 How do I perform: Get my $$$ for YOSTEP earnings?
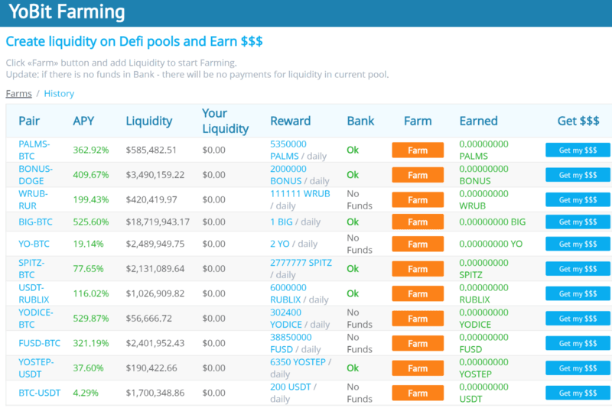click(x=578, y=368)
